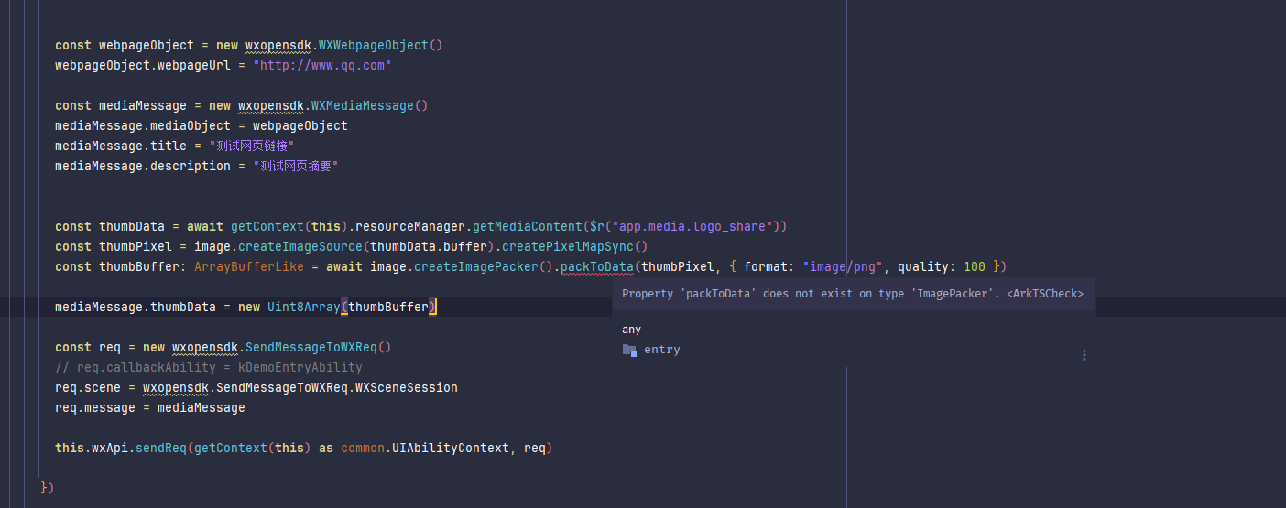Click the WXMediaMessage constructor name

pos(363,106)
